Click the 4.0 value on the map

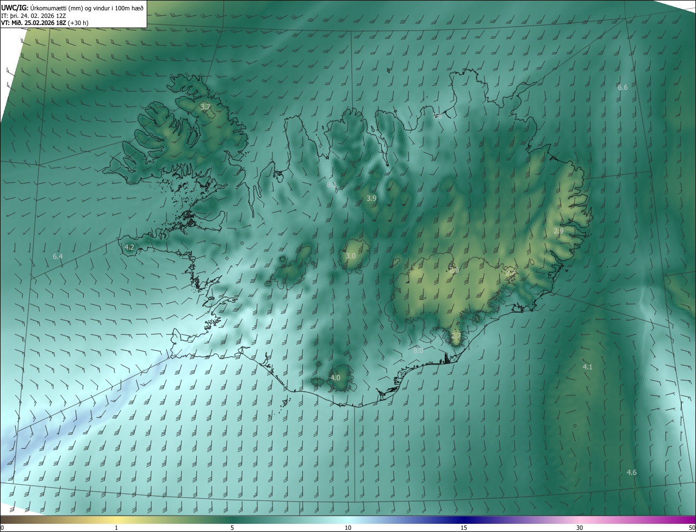(x=335, y=378)
